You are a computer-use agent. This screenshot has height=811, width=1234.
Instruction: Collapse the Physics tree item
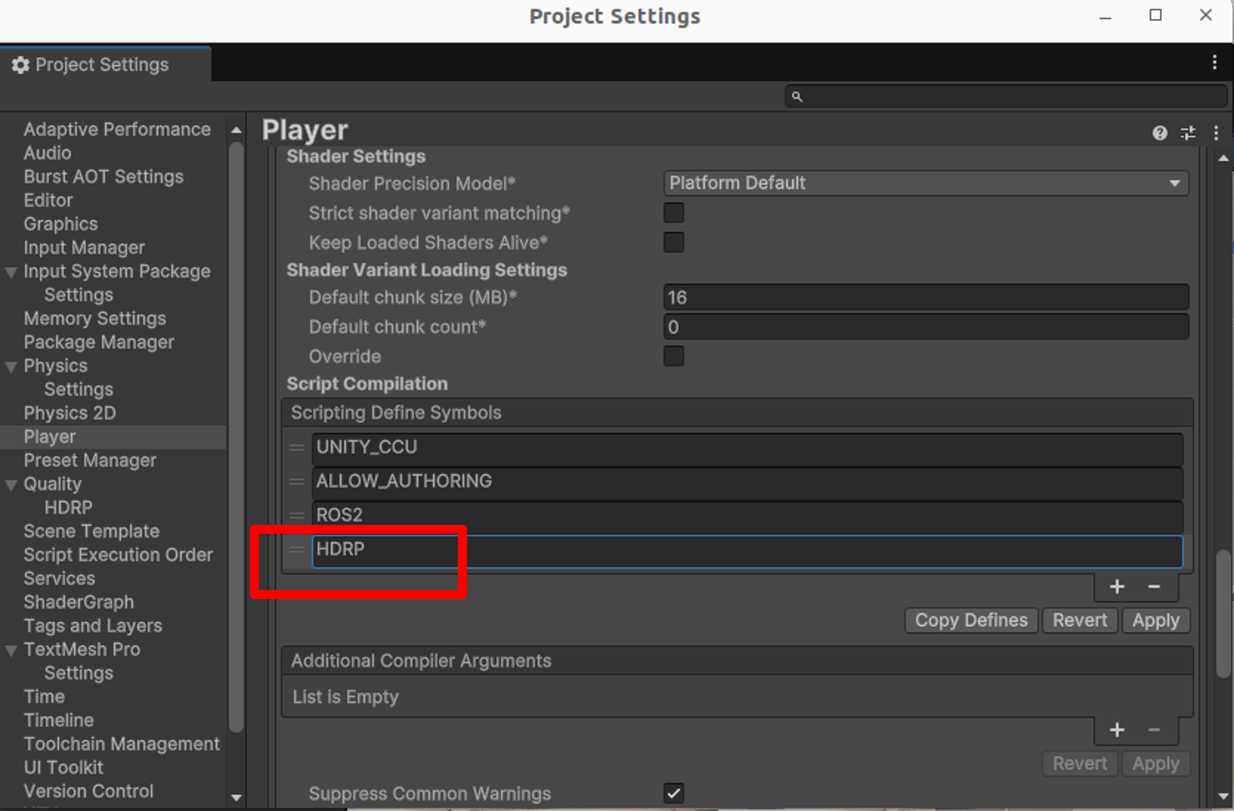click(x=11, y=367)
